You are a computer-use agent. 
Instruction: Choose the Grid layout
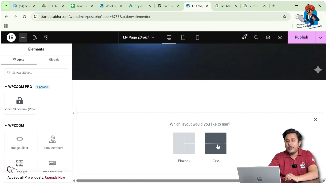(x=216, y=143)
